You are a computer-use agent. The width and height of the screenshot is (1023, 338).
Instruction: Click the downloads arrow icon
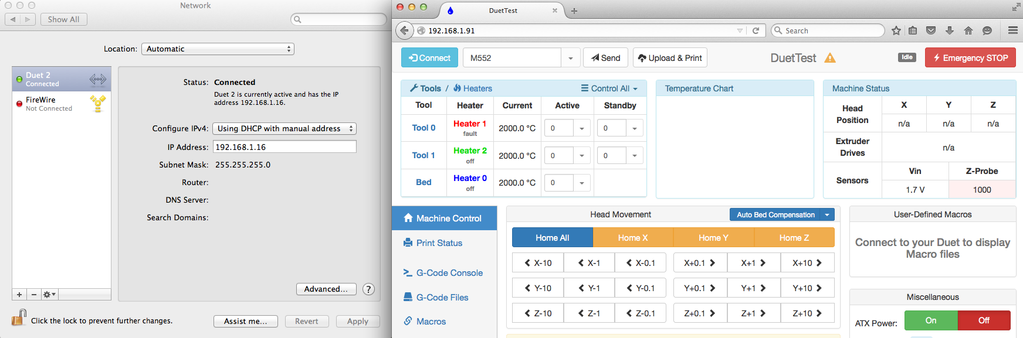pyautogui.click(x=950, y=30)
